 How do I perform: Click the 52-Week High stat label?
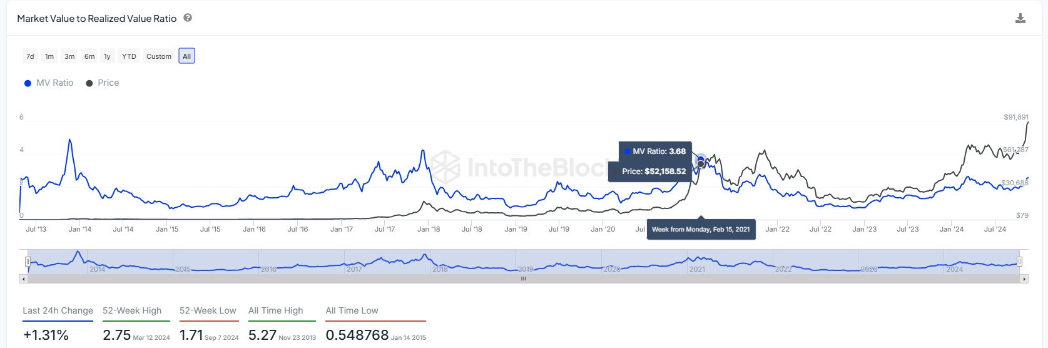click(x=132, y=310)
